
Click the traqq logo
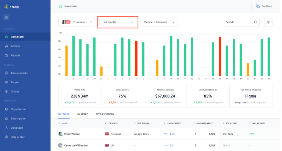(x=11, y=7)
